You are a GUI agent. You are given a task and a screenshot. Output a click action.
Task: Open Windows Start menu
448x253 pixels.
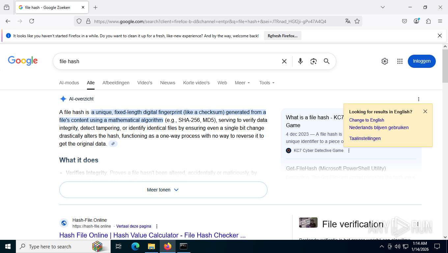click(8, 246)
